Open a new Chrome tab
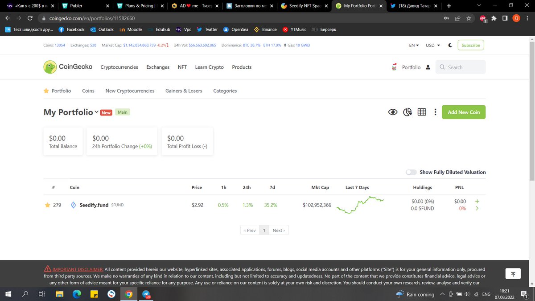The image size is (535, 301). pos(449,6)
